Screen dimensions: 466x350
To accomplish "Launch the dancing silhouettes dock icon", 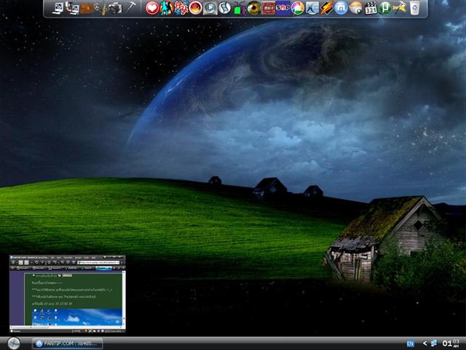I will tap(167, 8).
